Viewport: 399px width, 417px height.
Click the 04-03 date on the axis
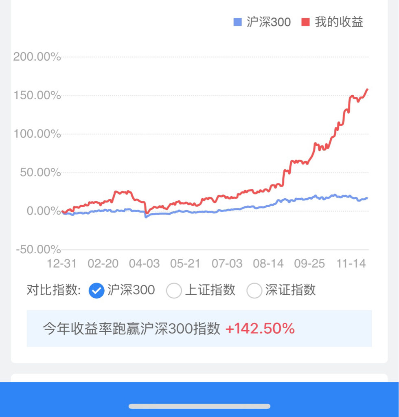145,264
